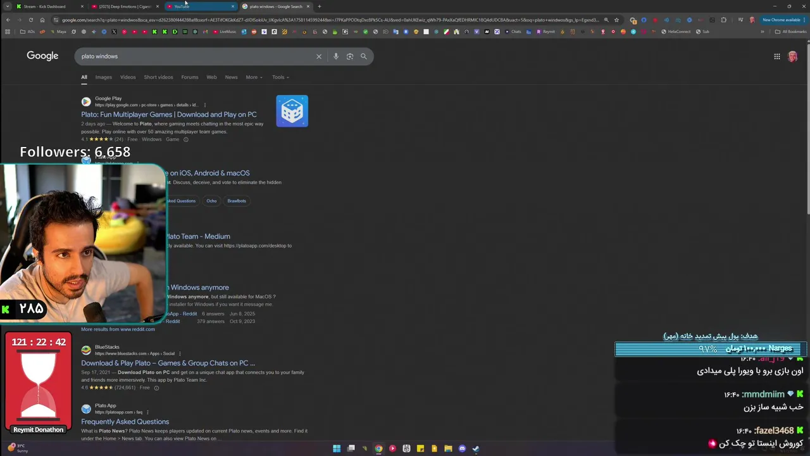Select the News search tab

(231, 77)
